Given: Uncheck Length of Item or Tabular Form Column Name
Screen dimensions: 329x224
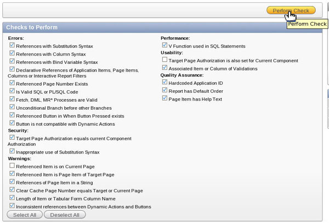Looking at the screenshot, I should (x=12, y=198).
